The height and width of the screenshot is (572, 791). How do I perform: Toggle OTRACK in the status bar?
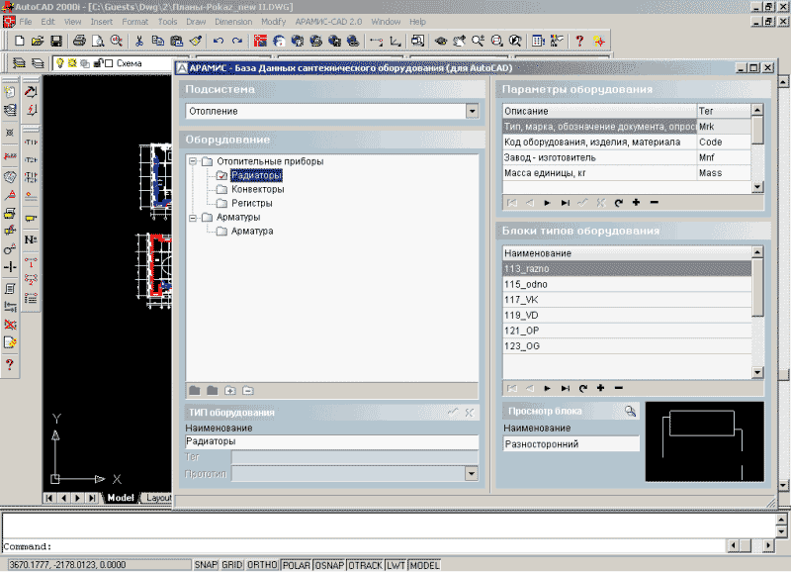coord(365,565)
